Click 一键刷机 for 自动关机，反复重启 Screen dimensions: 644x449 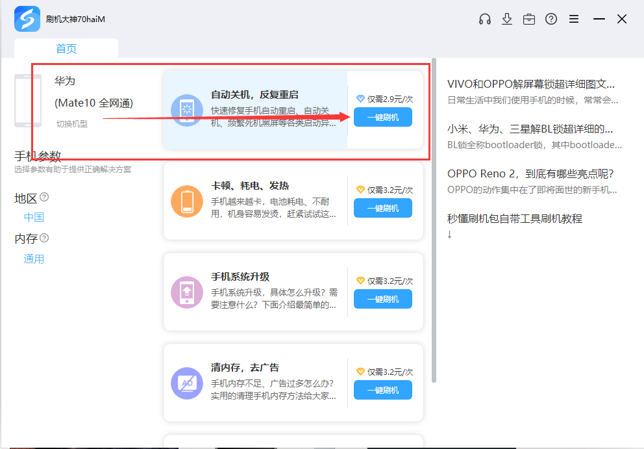click(x=383, y=117)
